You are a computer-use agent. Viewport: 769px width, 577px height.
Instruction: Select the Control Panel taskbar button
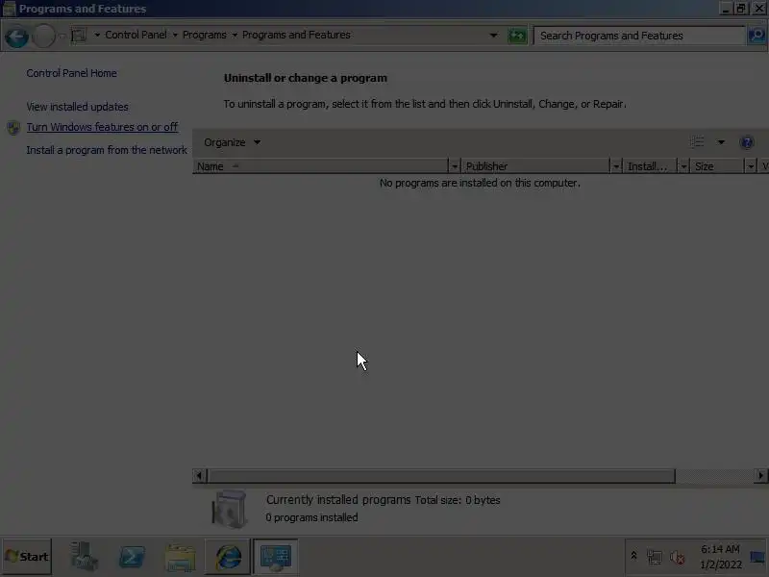tap(276, 557)
